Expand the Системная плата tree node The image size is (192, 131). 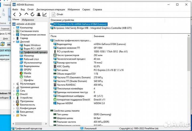[x=14, y=31]
